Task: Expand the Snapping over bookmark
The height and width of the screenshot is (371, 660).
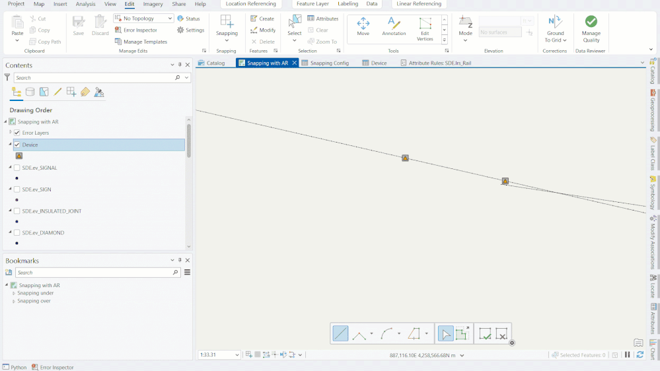Action: (14, 301)
